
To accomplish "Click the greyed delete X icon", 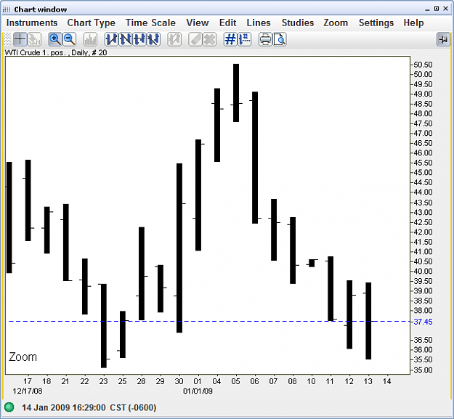I will [209, 39].
